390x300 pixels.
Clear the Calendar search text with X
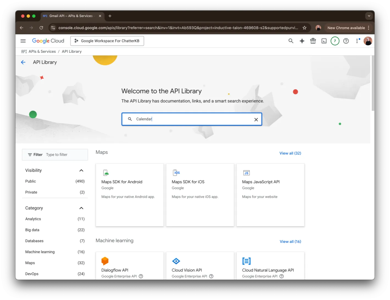click(x=256, y=120)
